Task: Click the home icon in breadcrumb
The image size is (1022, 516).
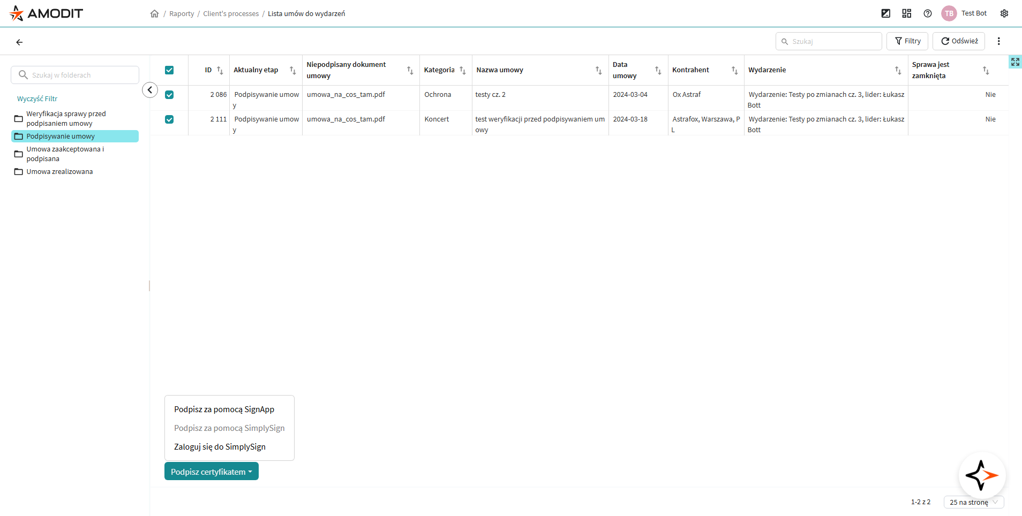Action: pos(154,14)
